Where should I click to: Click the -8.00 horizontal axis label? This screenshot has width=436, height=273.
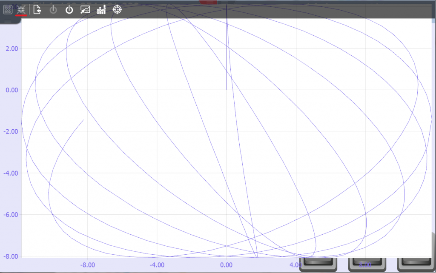point(88,265)
